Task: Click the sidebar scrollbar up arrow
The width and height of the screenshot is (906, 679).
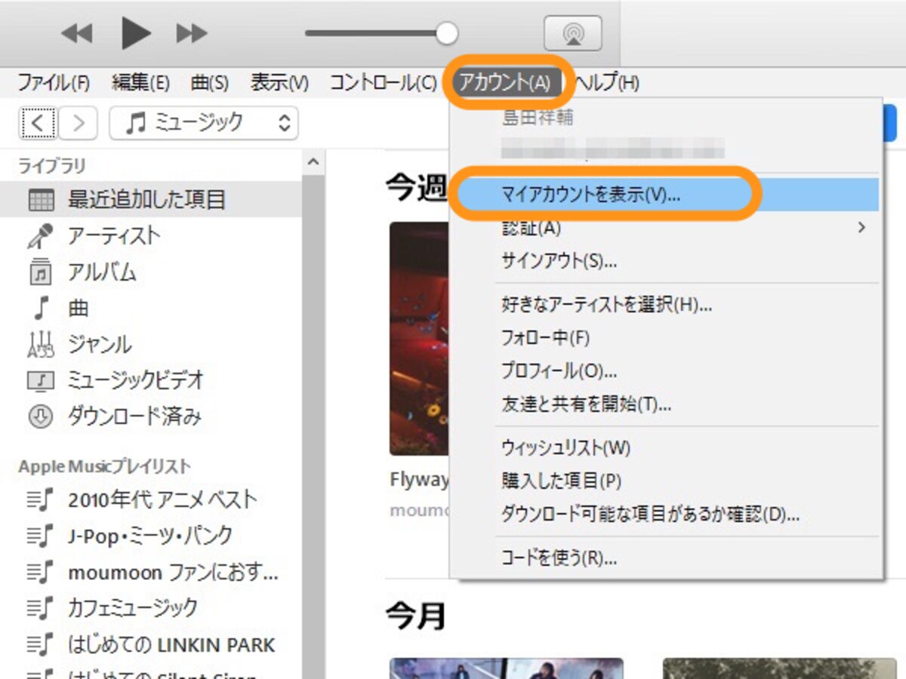Action: 313,162
